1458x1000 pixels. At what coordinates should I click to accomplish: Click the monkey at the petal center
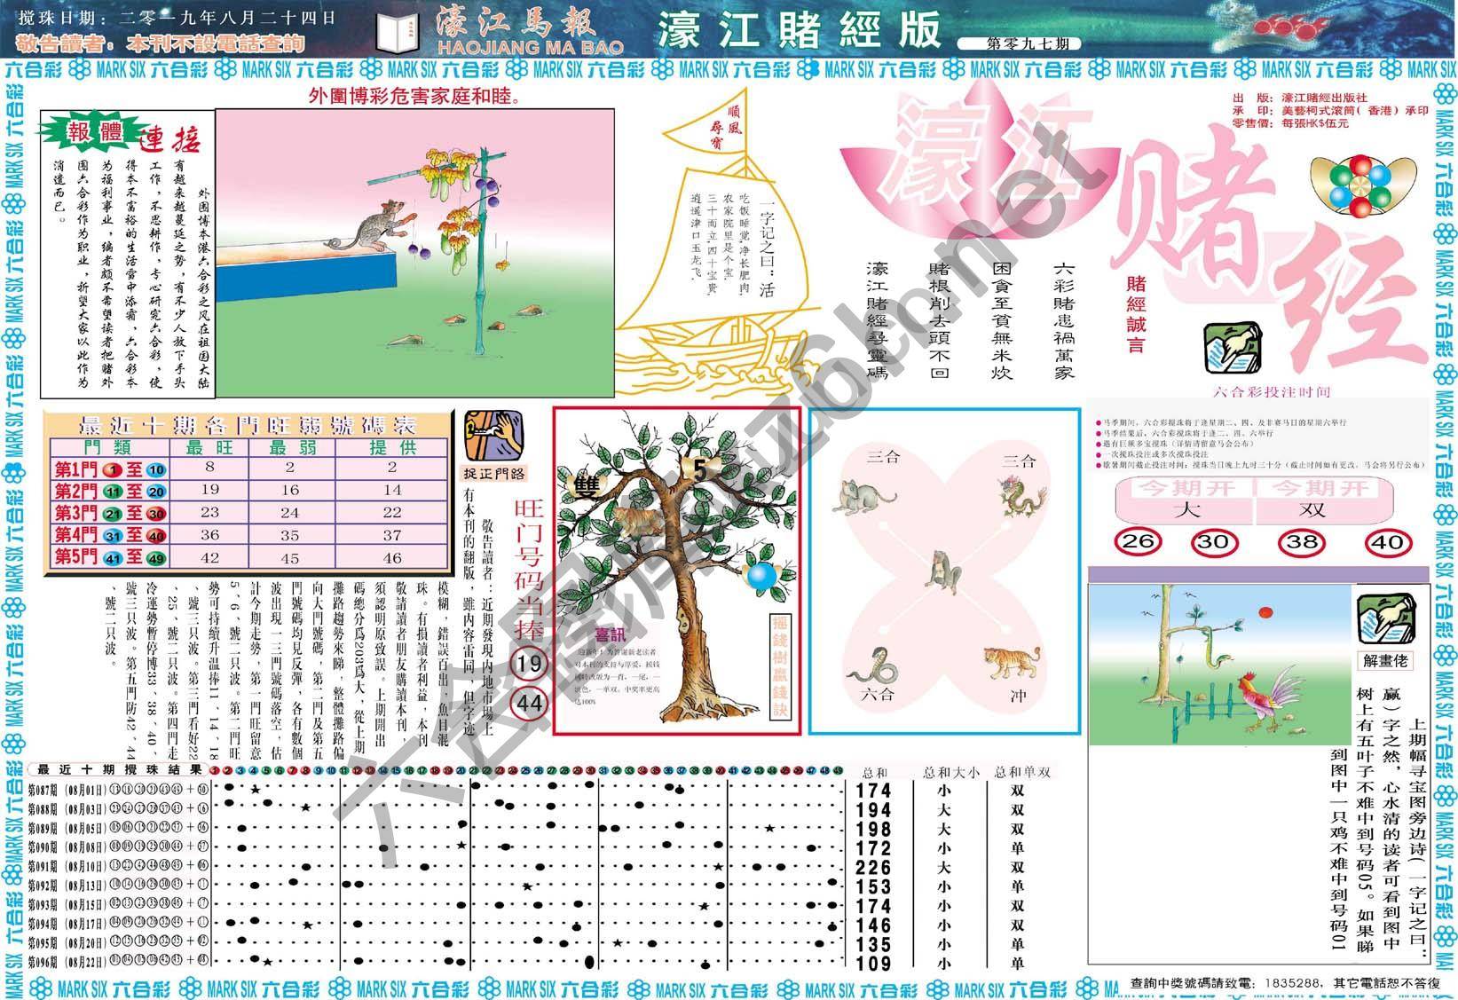point(940,571)
